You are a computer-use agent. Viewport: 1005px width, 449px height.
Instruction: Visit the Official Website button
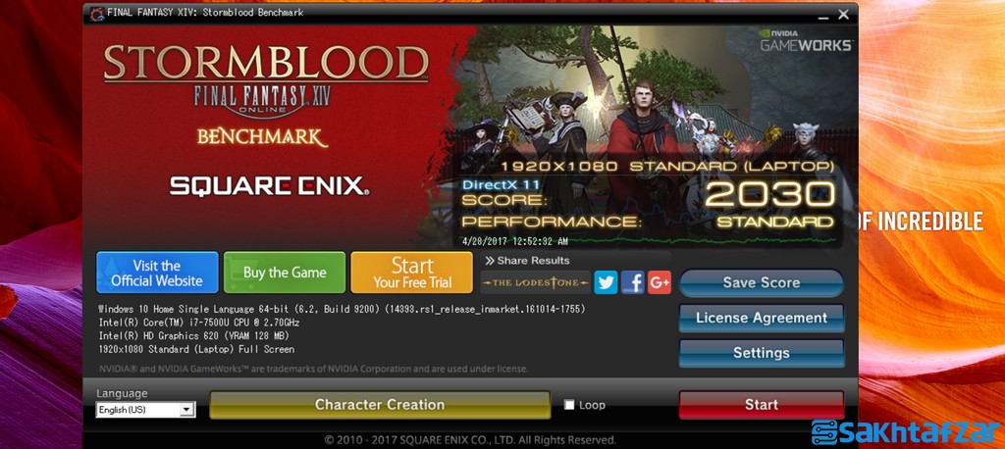pos(157,273)
